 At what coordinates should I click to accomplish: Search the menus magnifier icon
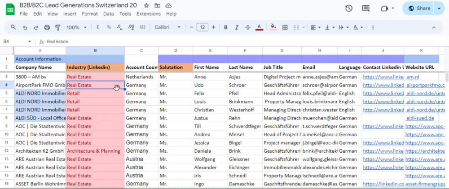tap(13, 27)
